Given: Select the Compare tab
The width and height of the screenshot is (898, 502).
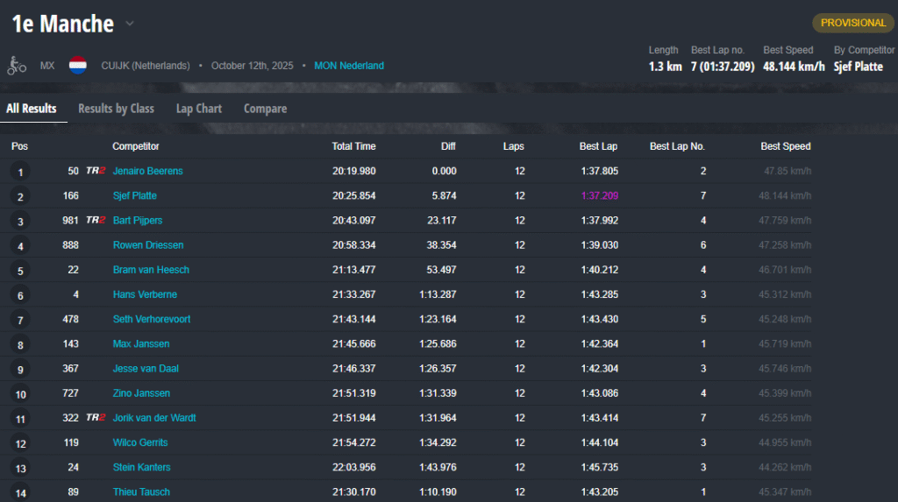Looking at the screenshot, I should (x=265, y=109).
